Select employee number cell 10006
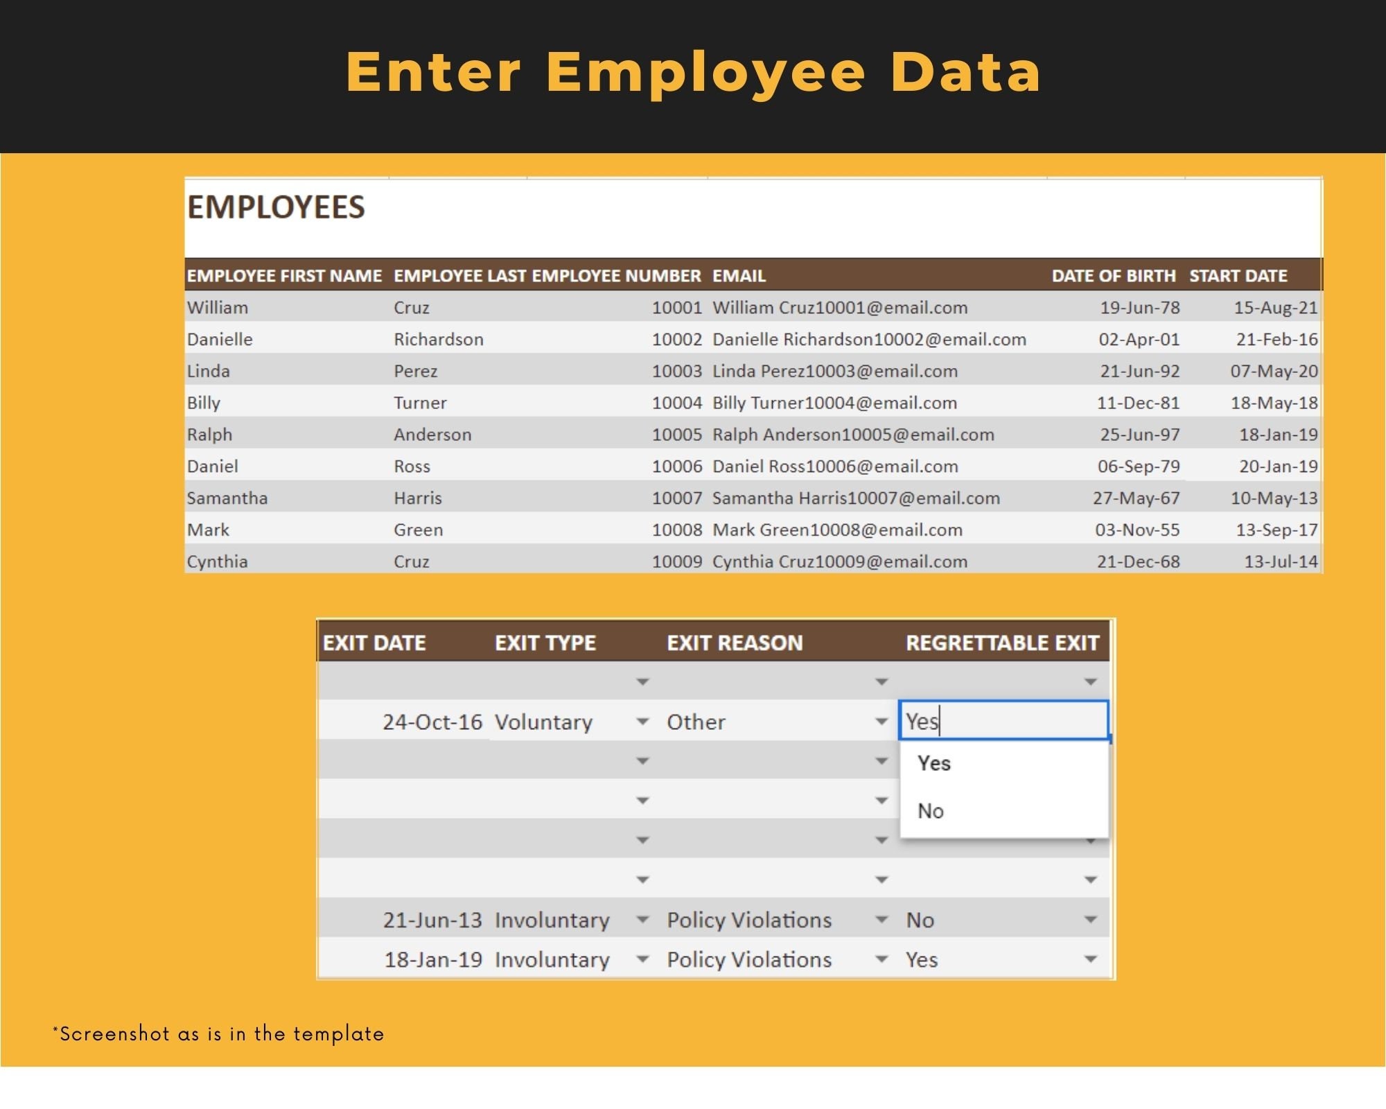The height and width of the screenshot is (1109, 1386). click(x=677, y=466)
